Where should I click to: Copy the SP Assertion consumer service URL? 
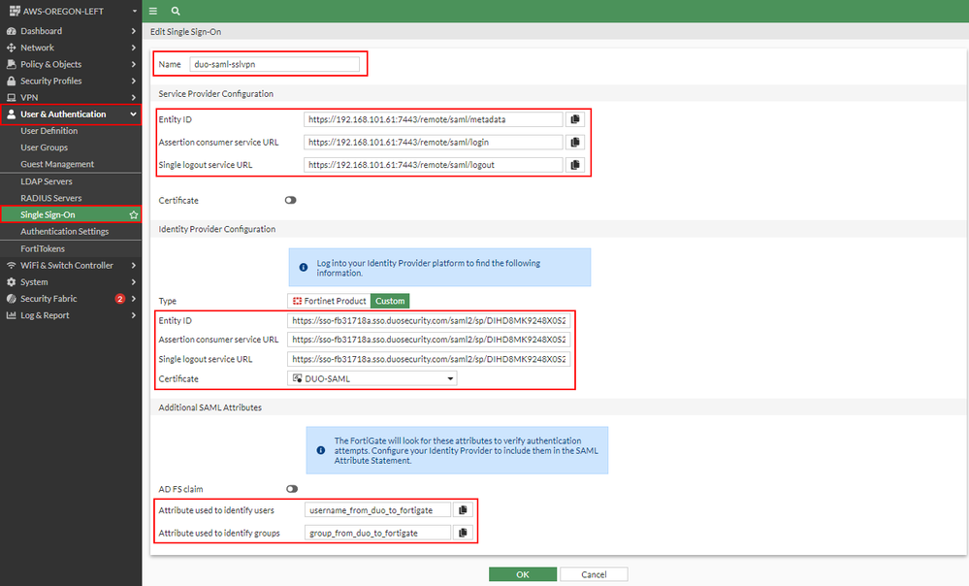(575, 143)
